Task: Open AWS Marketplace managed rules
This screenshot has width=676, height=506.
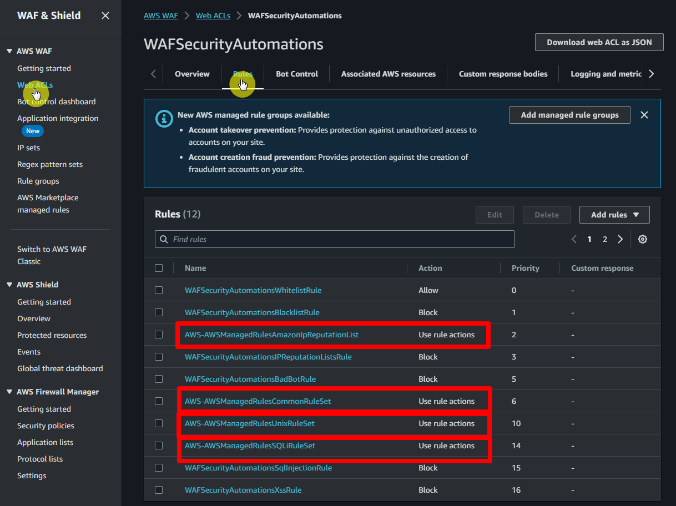Action: (48, 204)
